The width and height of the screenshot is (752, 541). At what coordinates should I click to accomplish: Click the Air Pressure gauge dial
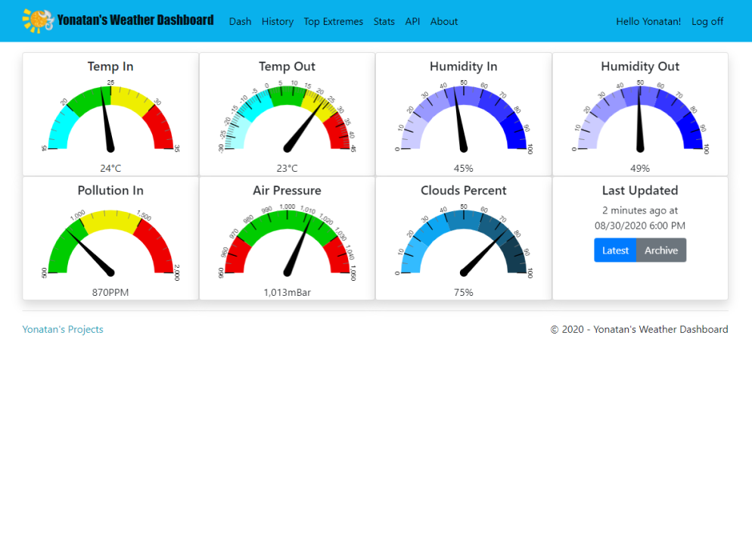pos(287,241)
